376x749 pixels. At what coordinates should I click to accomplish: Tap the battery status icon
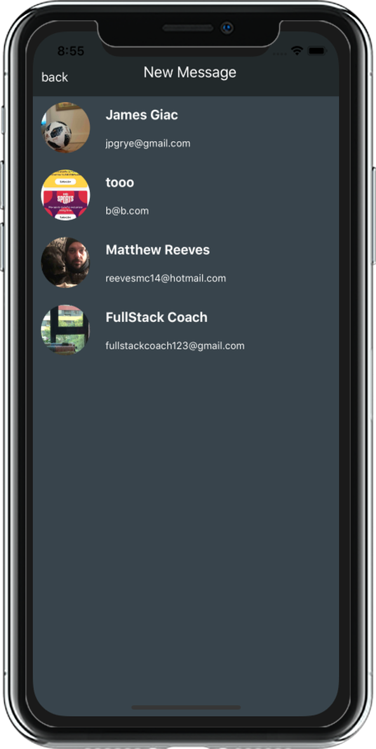pyautogui.click(x=316, y=51)
